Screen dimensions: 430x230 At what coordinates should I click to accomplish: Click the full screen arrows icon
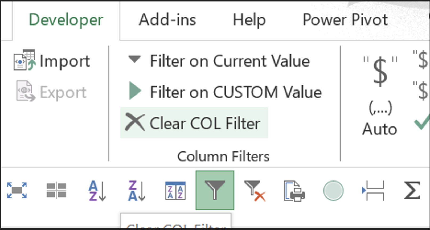[17, 190]
